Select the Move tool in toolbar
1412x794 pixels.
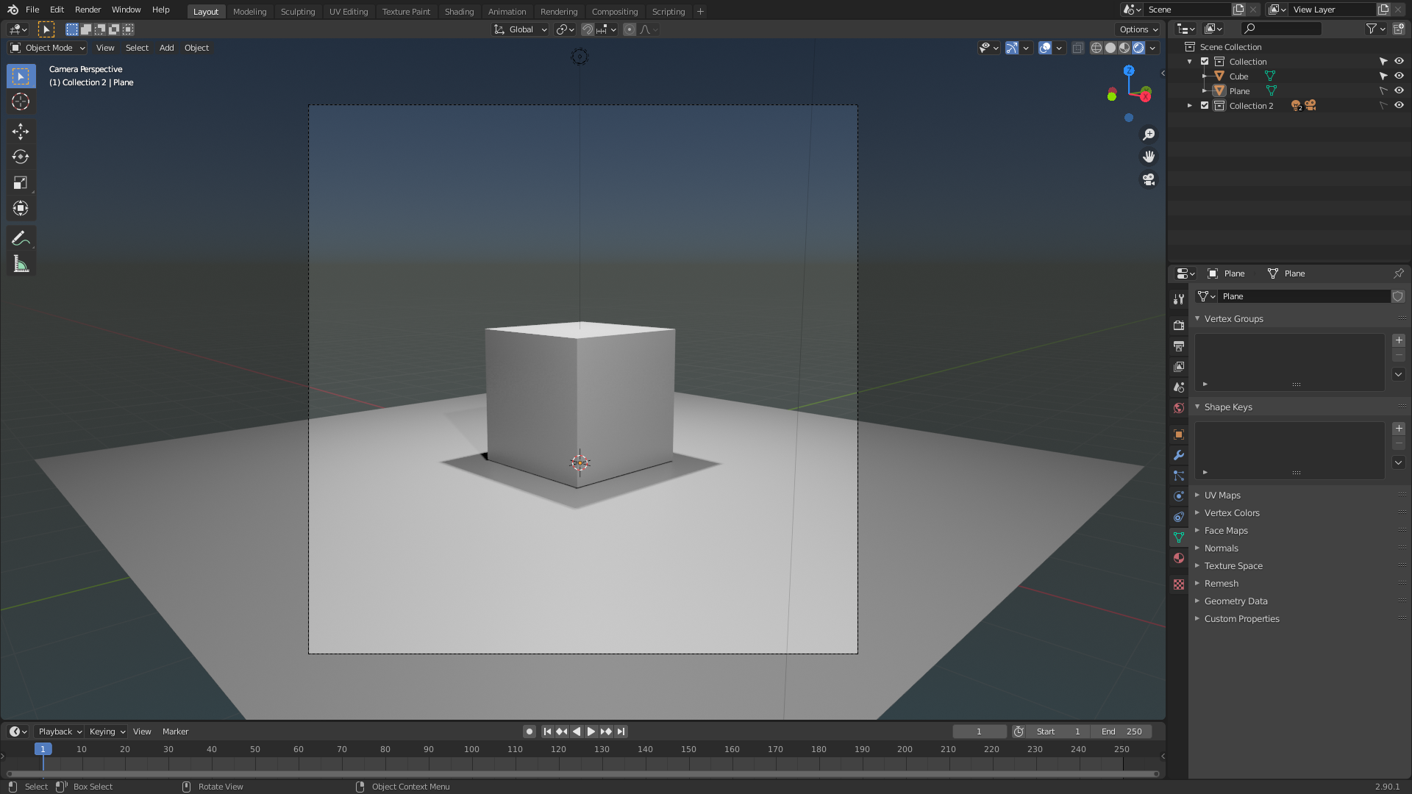click(x=21, y=131)
